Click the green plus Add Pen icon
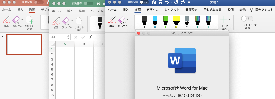Viewport: 275px width, 99px height. (223, 19)
